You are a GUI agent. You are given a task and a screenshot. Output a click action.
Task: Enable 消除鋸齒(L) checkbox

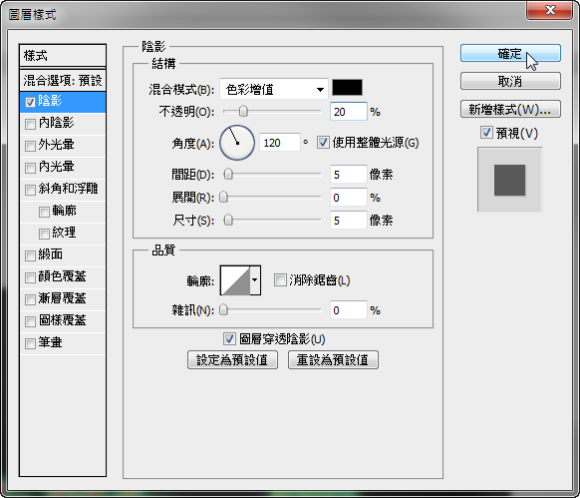(x=280, y=279)
